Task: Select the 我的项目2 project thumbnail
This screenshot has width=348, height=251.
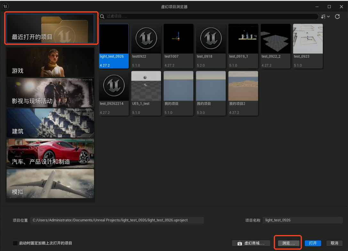Action: [x=243, y=86]
